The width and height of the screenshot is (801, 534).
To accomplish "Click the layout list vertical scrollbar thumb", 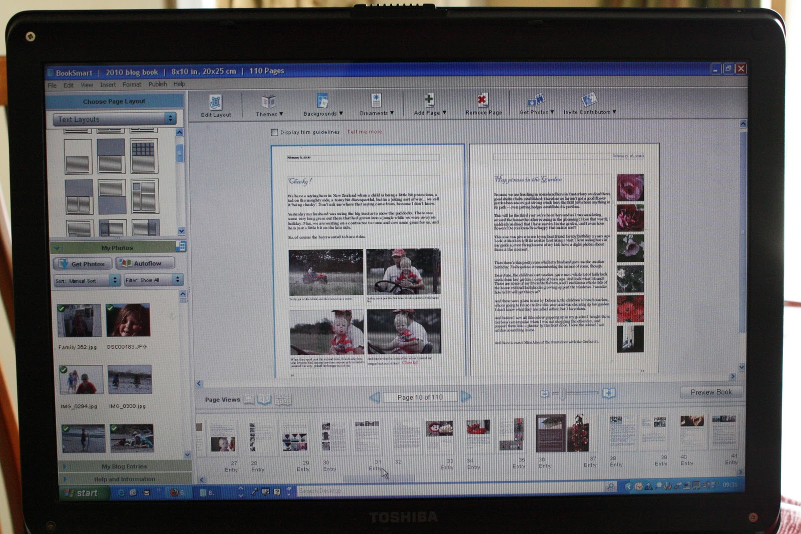I will pos(180,154).
